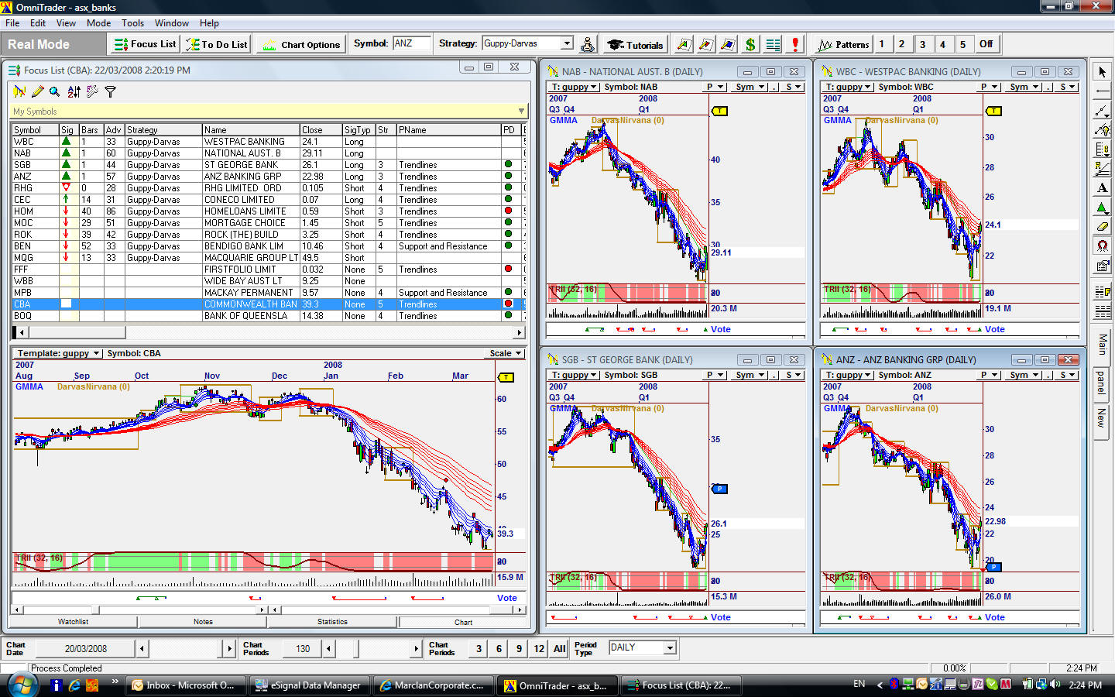The image size is (1115, 697).
Task: Click the properties icon in right toolbar
Action: pos(1102,265)
